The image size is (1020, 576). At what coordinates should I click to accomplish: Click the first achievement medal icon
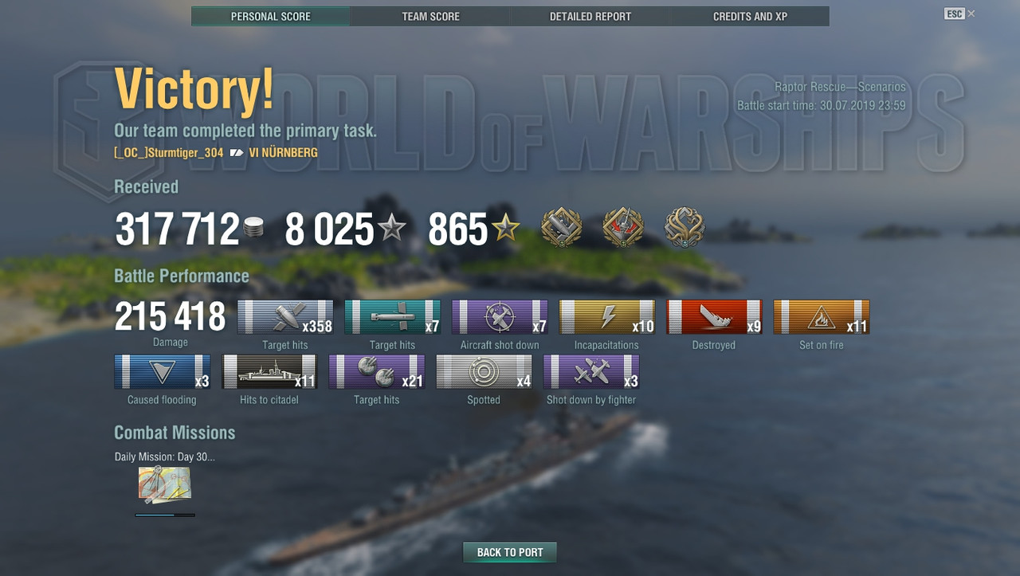(562, 228)
